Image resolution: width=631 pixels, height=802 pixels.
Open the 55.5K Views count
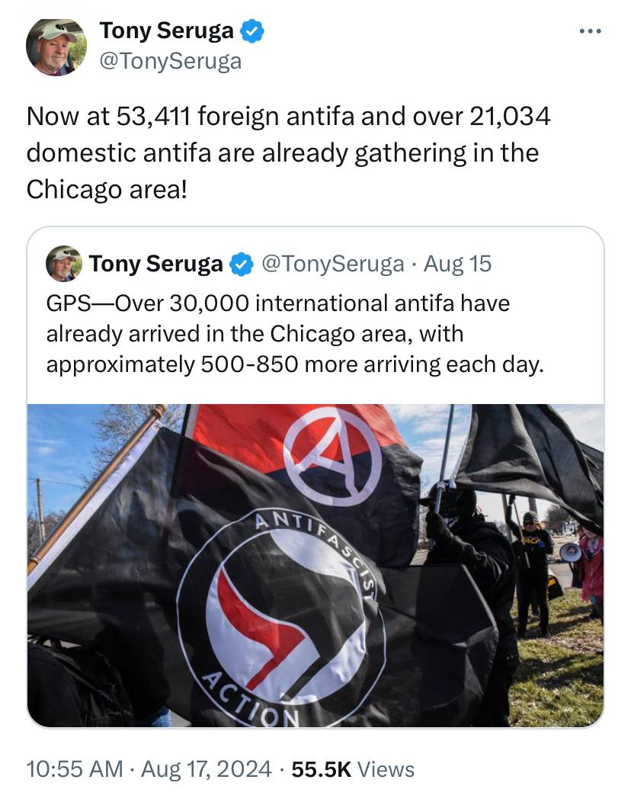353,768
